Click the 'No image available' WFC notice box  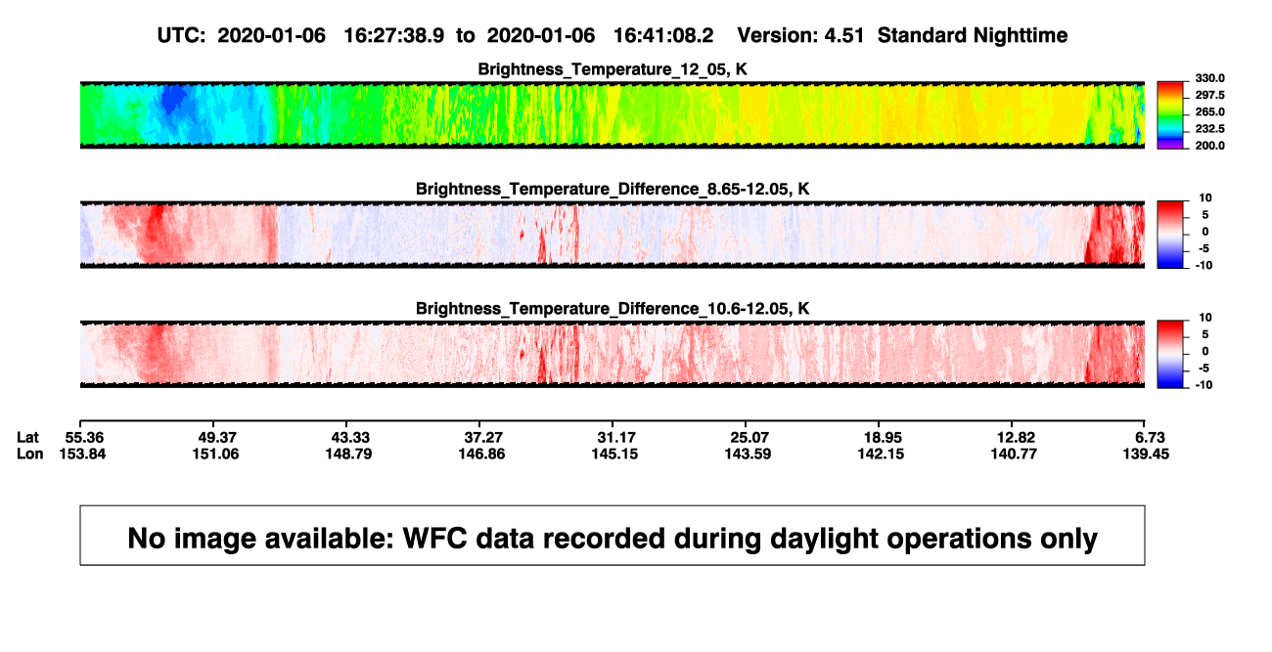tap(613, 536)
